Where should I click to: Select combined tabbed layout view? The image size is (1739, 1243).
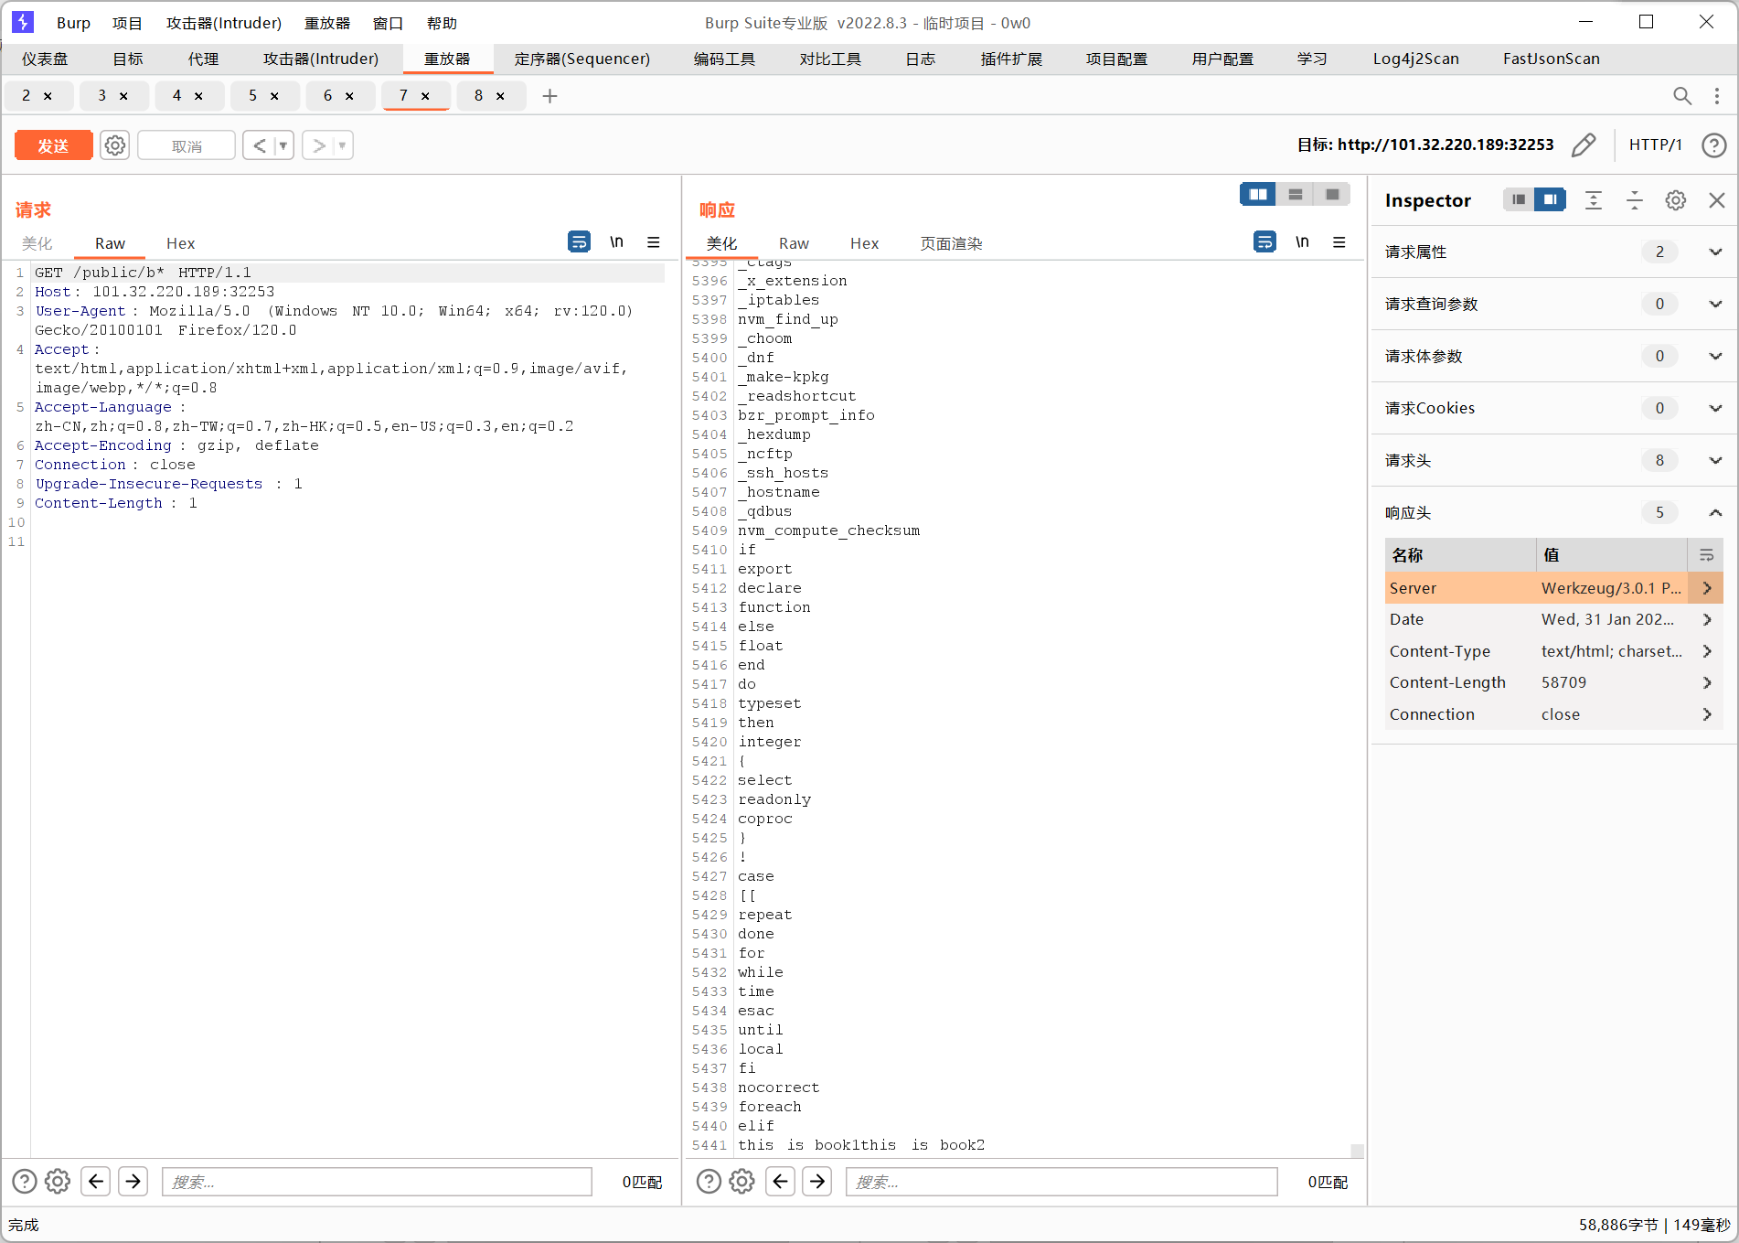[1332, 194]
